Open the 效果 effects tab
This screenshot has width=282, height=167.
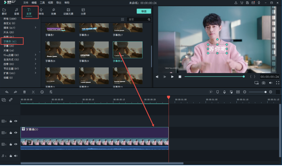[54, 11]
